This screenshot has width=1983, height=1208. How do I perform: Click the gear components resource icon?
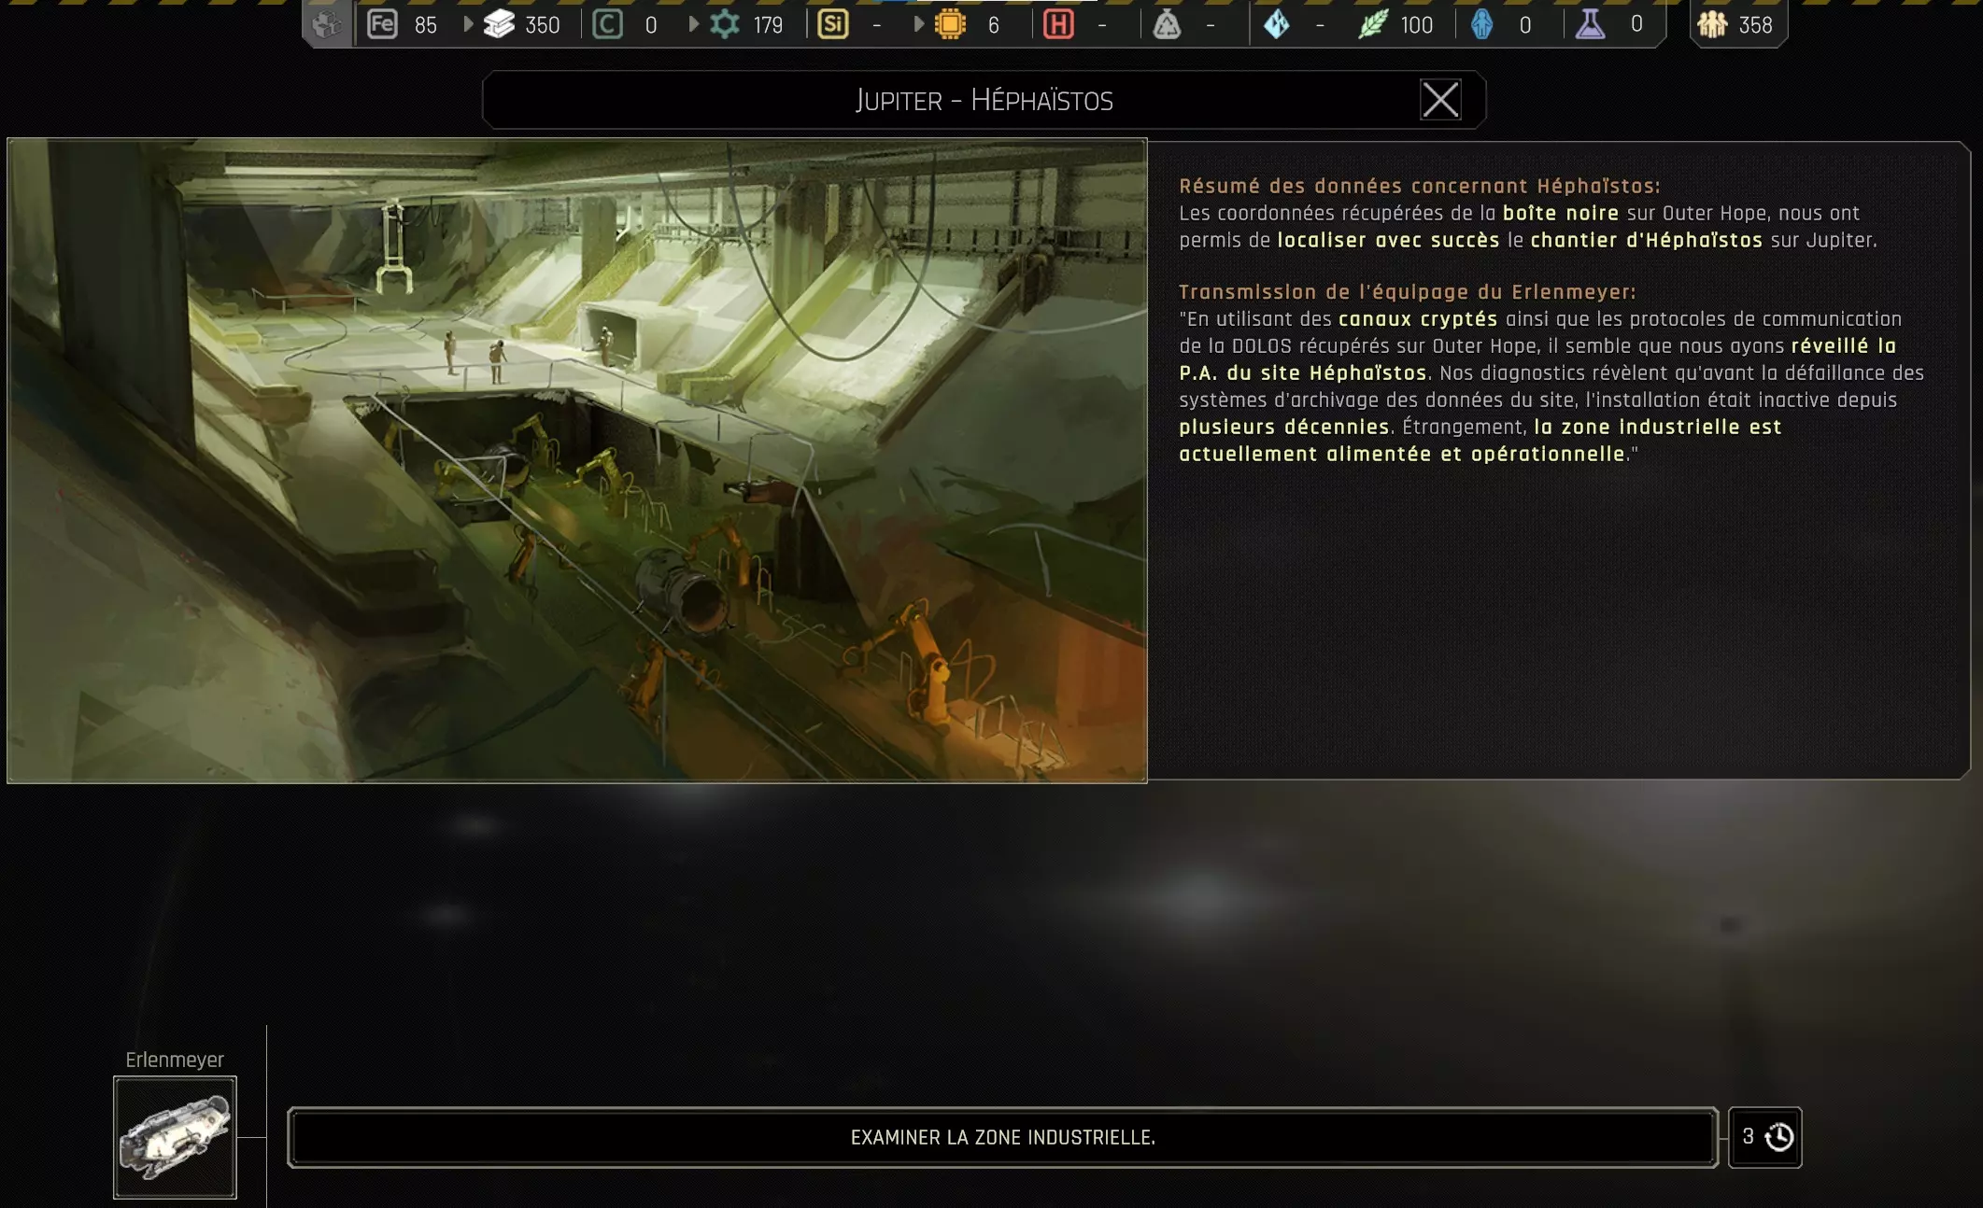tap(725, 24)
